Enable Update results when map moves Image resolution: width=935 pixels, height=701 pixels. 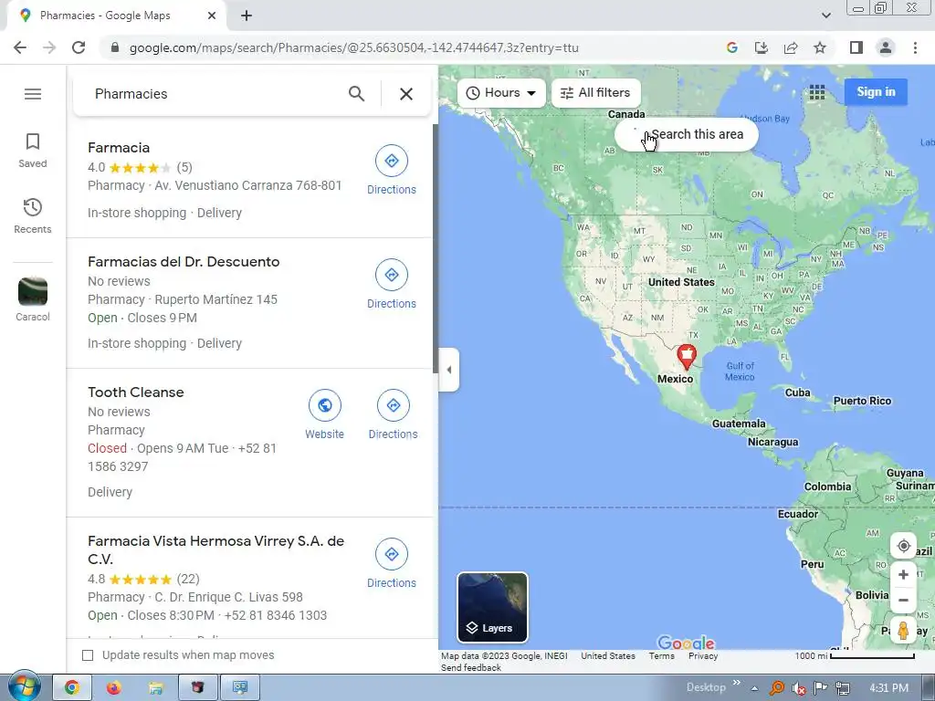coord(88,655)
